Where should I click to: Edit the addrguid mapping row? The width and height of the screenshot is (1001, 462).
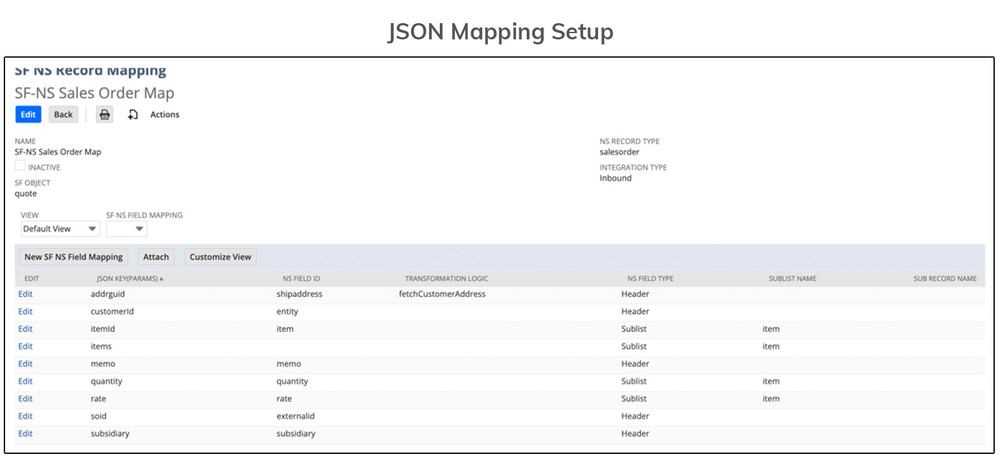(x=25, y=294)
